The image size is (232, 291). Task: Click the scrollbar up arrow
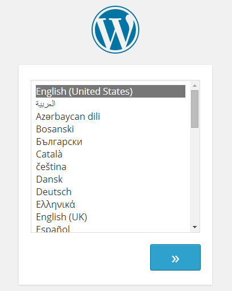pos(194,86)
